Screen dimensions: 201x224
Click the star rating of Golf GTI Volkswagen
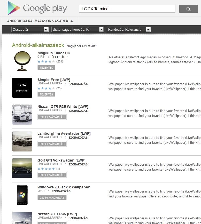coord(46,169)
